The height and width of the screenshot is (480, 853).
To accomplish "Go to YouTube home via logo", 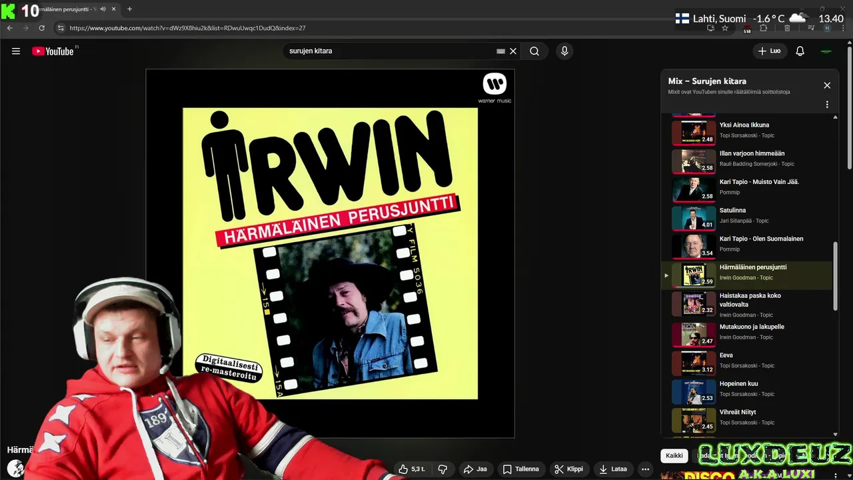I will click(x=53, y=51).
